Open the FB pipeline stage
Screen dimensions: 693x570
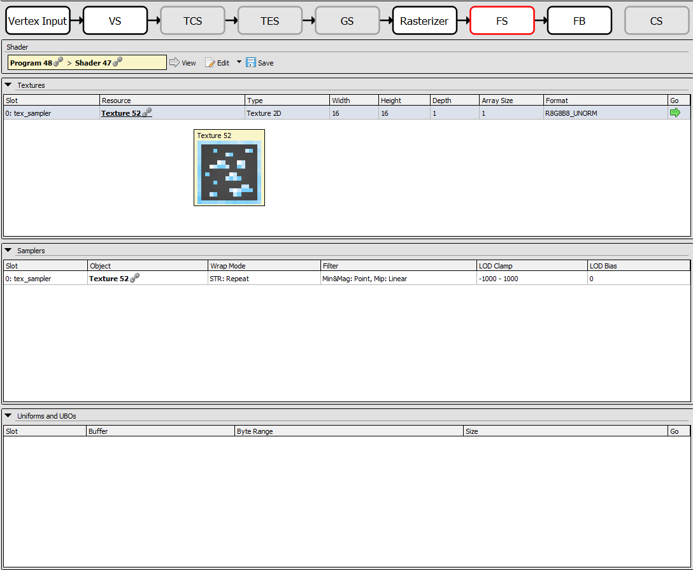(579, 21)
